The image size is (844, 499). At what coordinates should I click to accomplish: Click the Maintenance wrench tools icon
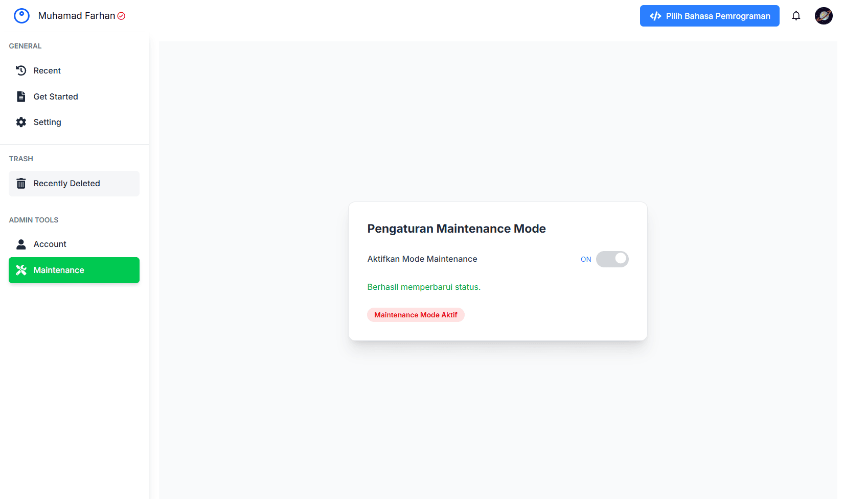21,270
